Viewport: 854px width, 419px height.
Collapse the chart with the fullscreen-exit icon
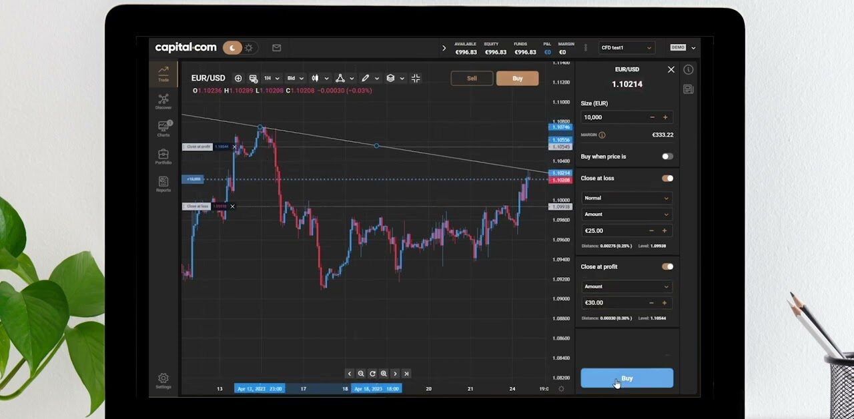[x=416, y=78]
